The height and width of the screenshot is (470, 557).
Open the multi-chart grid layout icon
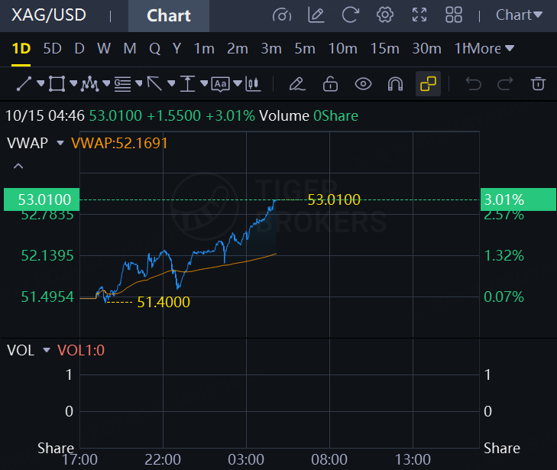(x=454, y=15)
